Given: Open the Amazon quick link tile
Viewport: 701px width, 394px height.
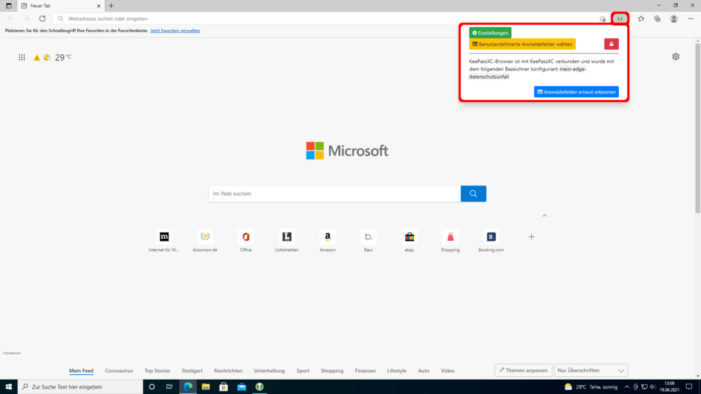Looking at the screenshot, I should 327,237.
